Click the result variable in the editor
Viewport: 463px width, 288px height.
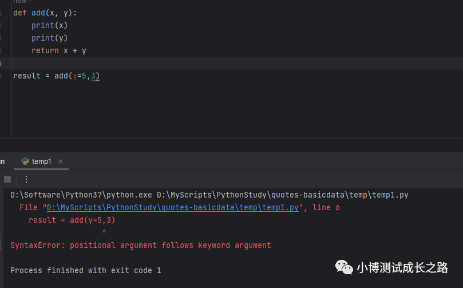(27, 76)
